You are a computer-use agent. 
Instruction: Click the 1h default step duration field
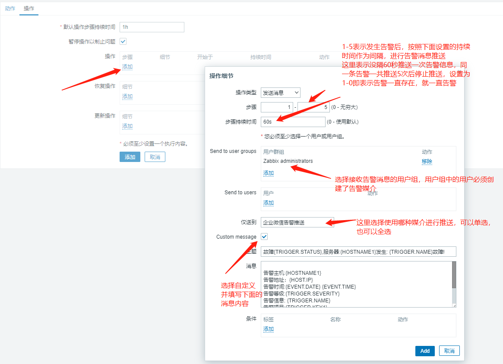click(152, 27)
